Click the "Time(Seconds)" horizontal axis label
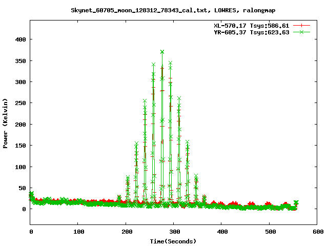The height and width of the screenshot is (246, 328). click(173, 241)
